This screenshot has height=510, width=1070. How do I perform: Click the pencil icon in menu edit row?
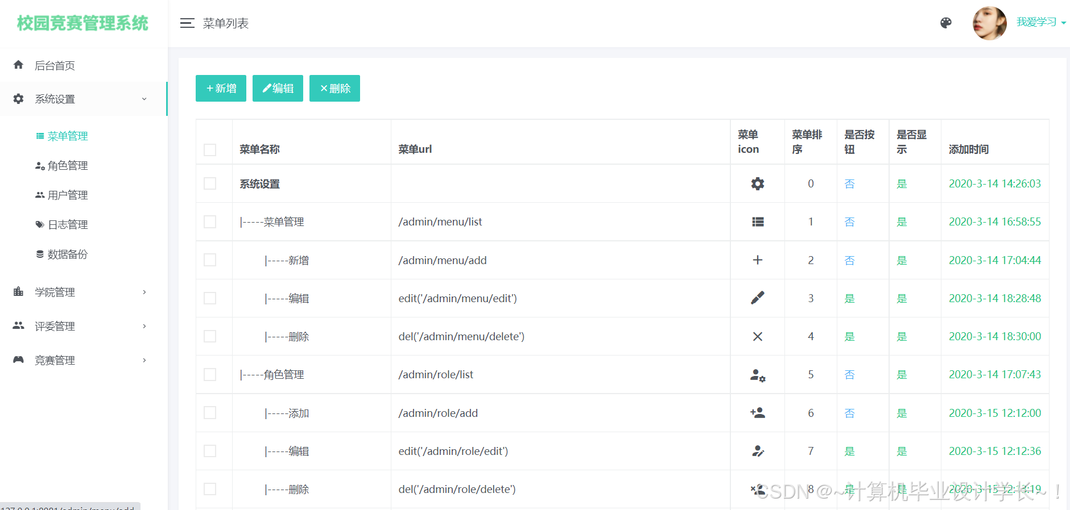(758, 298)
